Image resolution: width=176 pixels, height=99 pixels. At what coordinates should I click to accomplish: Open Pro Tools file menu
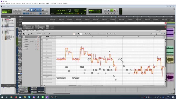click(x=3, y=4)
